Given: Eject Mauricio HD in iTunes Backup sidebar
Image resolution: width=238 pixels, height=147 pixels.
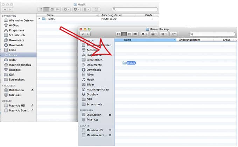Looking at the screenshot, I should [x=110, y=130].
